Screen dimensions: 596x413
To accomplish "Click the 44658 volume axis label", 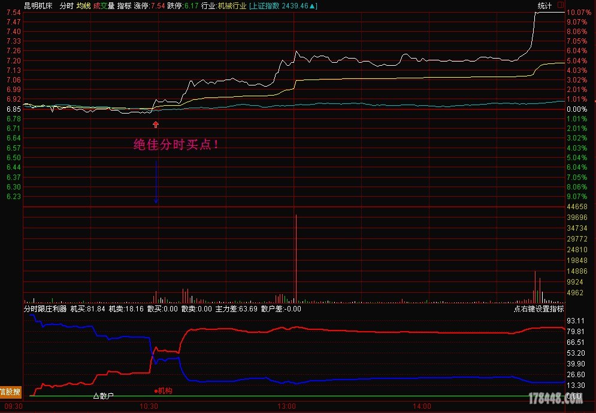I will tap(577, 207).
